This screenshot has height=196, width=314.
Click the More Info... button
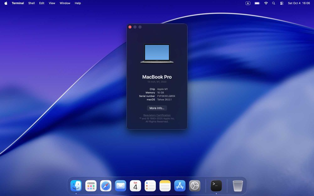[x=157, y=108]
